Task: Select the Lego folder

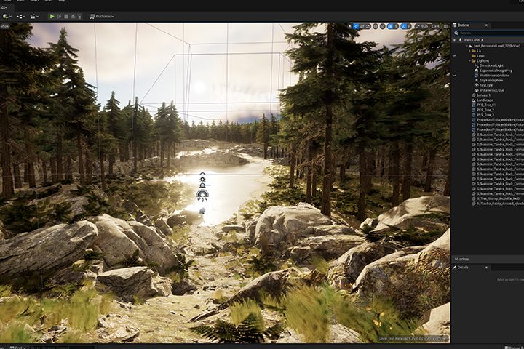Action: point(480,56)
